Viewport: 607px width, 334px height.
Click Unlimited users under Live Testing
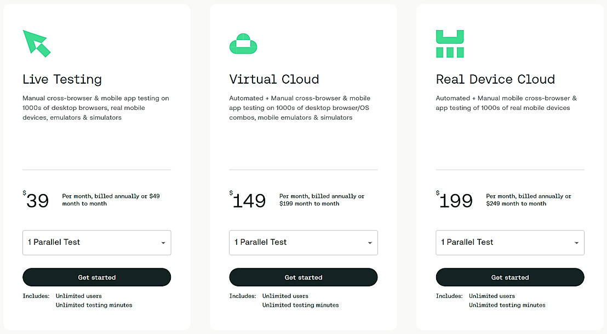78,296
